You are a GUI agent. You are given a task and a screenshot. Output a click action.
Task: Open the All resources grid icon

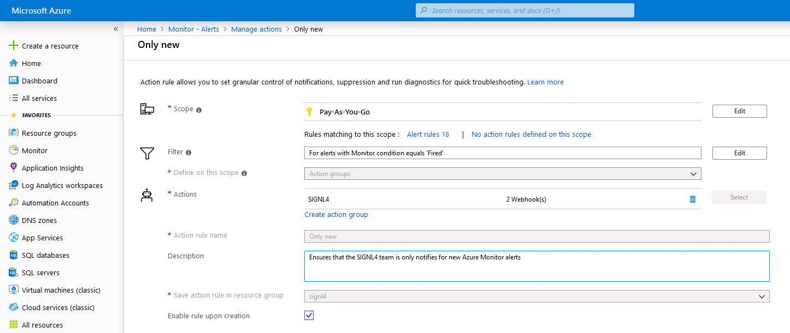[x=14, y=325]
